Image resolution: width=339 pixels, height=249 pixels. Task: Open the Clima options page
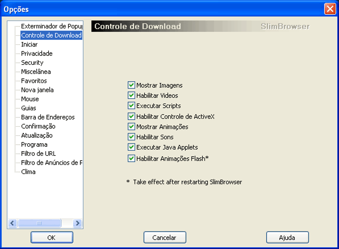pyautogui.click(x=28, y=172)
